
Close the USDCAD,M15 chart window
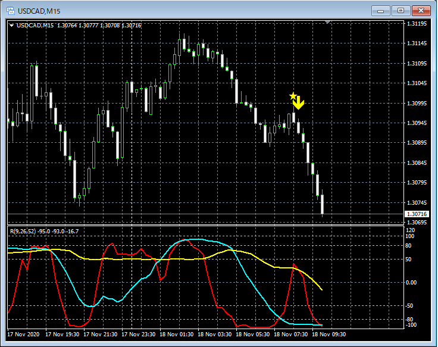[x=421, y=11]
